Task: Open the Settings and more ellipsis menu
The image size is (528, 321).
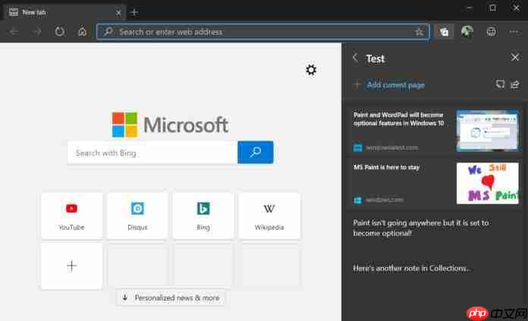Action: (x=514, y=32)
